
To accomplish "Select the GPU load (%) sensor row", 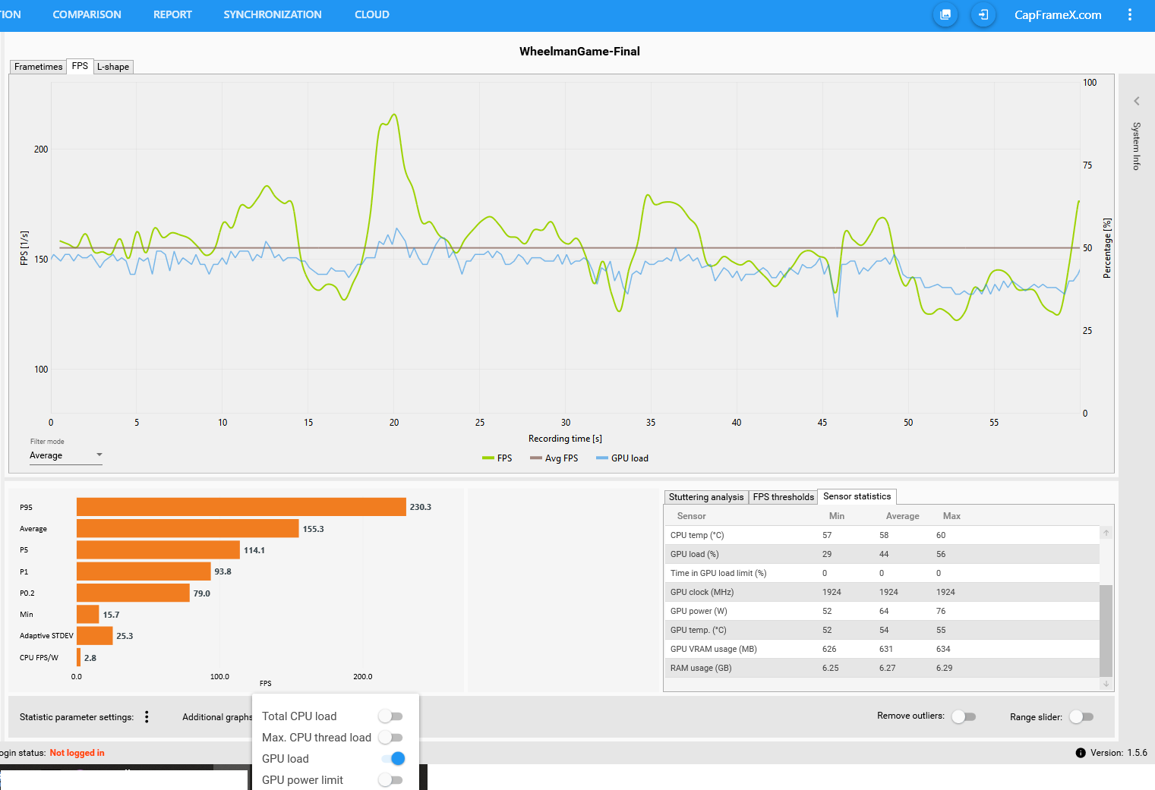I will (x=882, y=554).
